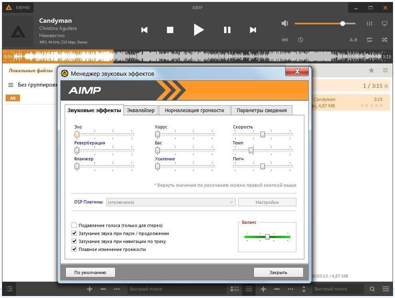395x298 pixels.
Task: Enable Подавление голоса checkbox
Action: (x=74, y=225)
